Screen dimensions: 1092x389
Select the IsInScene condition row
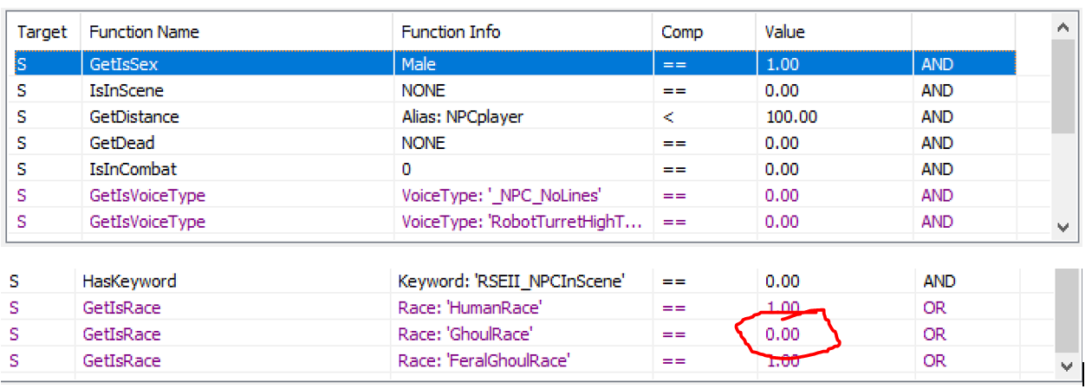(515, 90)
